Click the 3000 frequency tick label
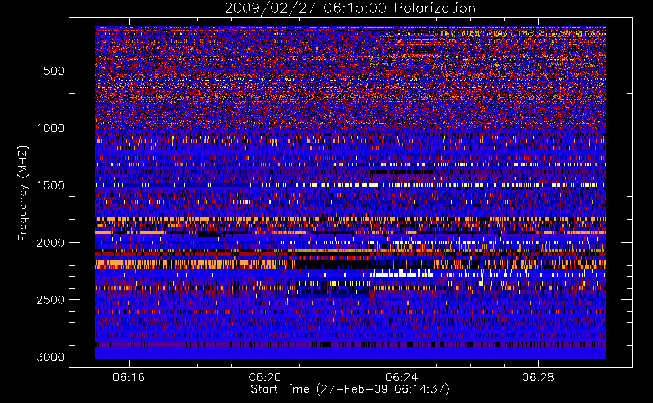 coord(50,357)
